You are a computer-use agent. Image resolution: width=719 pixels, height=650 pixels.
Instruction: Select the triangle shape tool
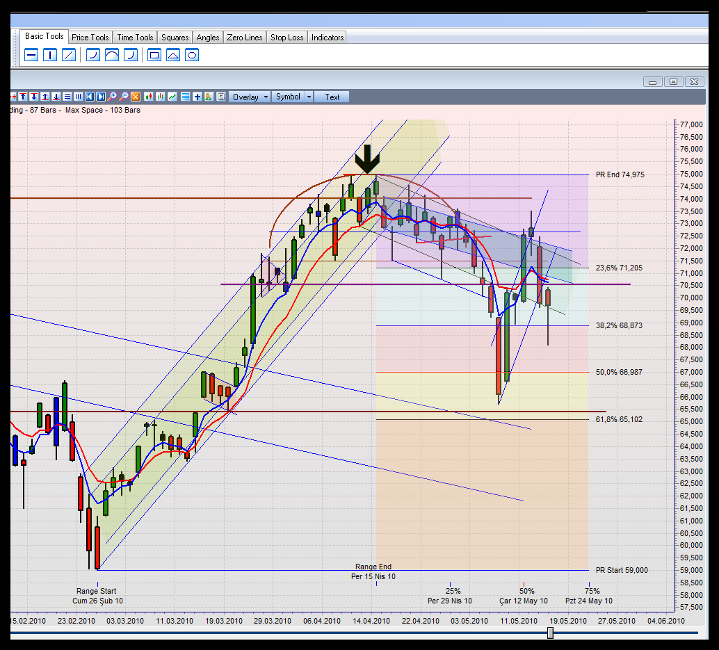tap(173, 56)
